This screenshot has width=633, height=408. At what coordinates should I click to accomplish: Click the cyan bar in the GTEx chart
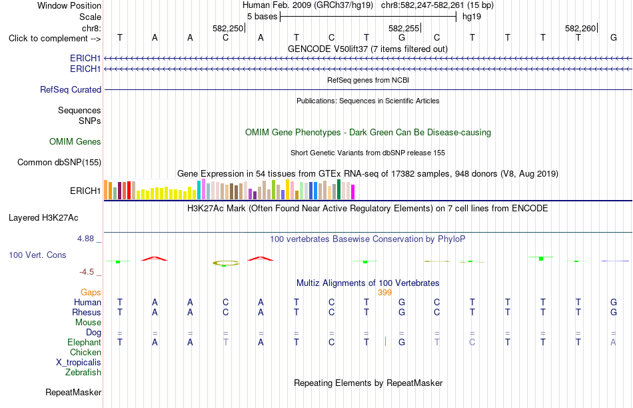point(199,190)
